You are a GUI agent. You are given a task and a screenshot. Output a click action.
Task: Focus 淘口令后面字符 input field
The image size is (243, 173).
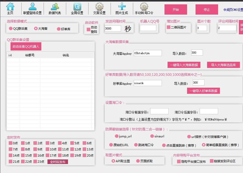209,111
